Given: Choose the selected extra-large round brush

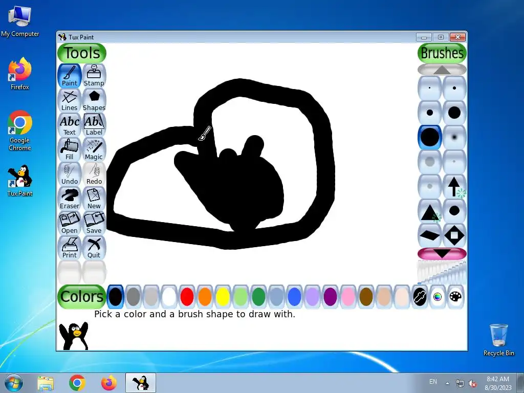Looking at the screenshot, I should 430,137.
